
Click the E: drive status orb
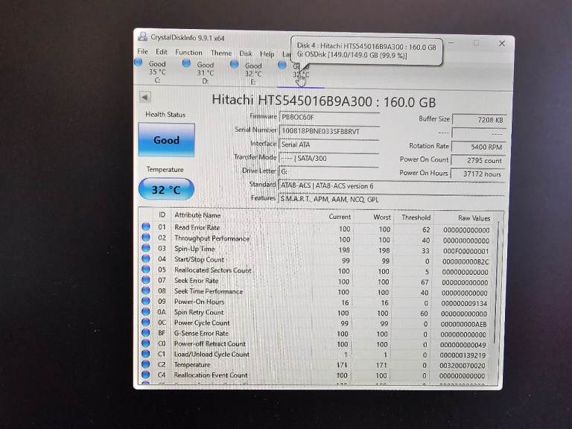[x=234, y=64]
